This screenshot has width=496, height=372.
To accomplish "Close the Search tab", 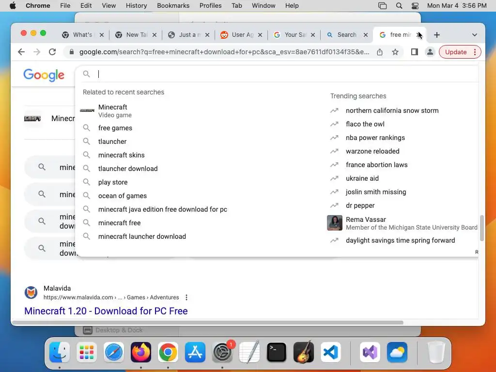I will tap(366, 35).
